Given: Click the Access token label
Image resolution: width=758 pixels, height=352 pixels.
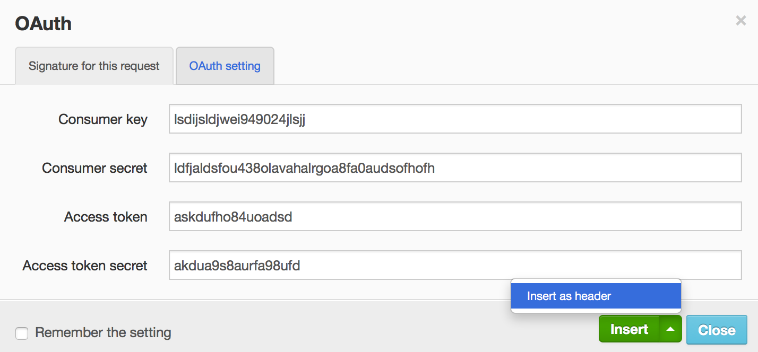Looking at the screenshot, I should 106,217.
